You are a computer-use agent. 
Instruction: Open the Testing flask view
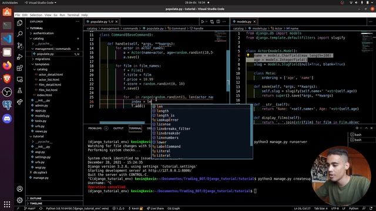click(x=20, y=91)
